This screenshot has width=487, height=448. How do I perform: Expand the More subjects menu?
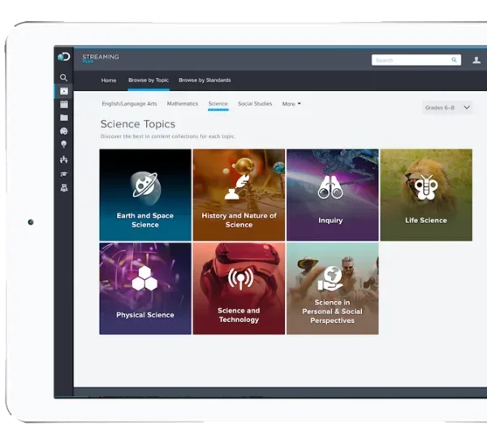tap(291, 104)
